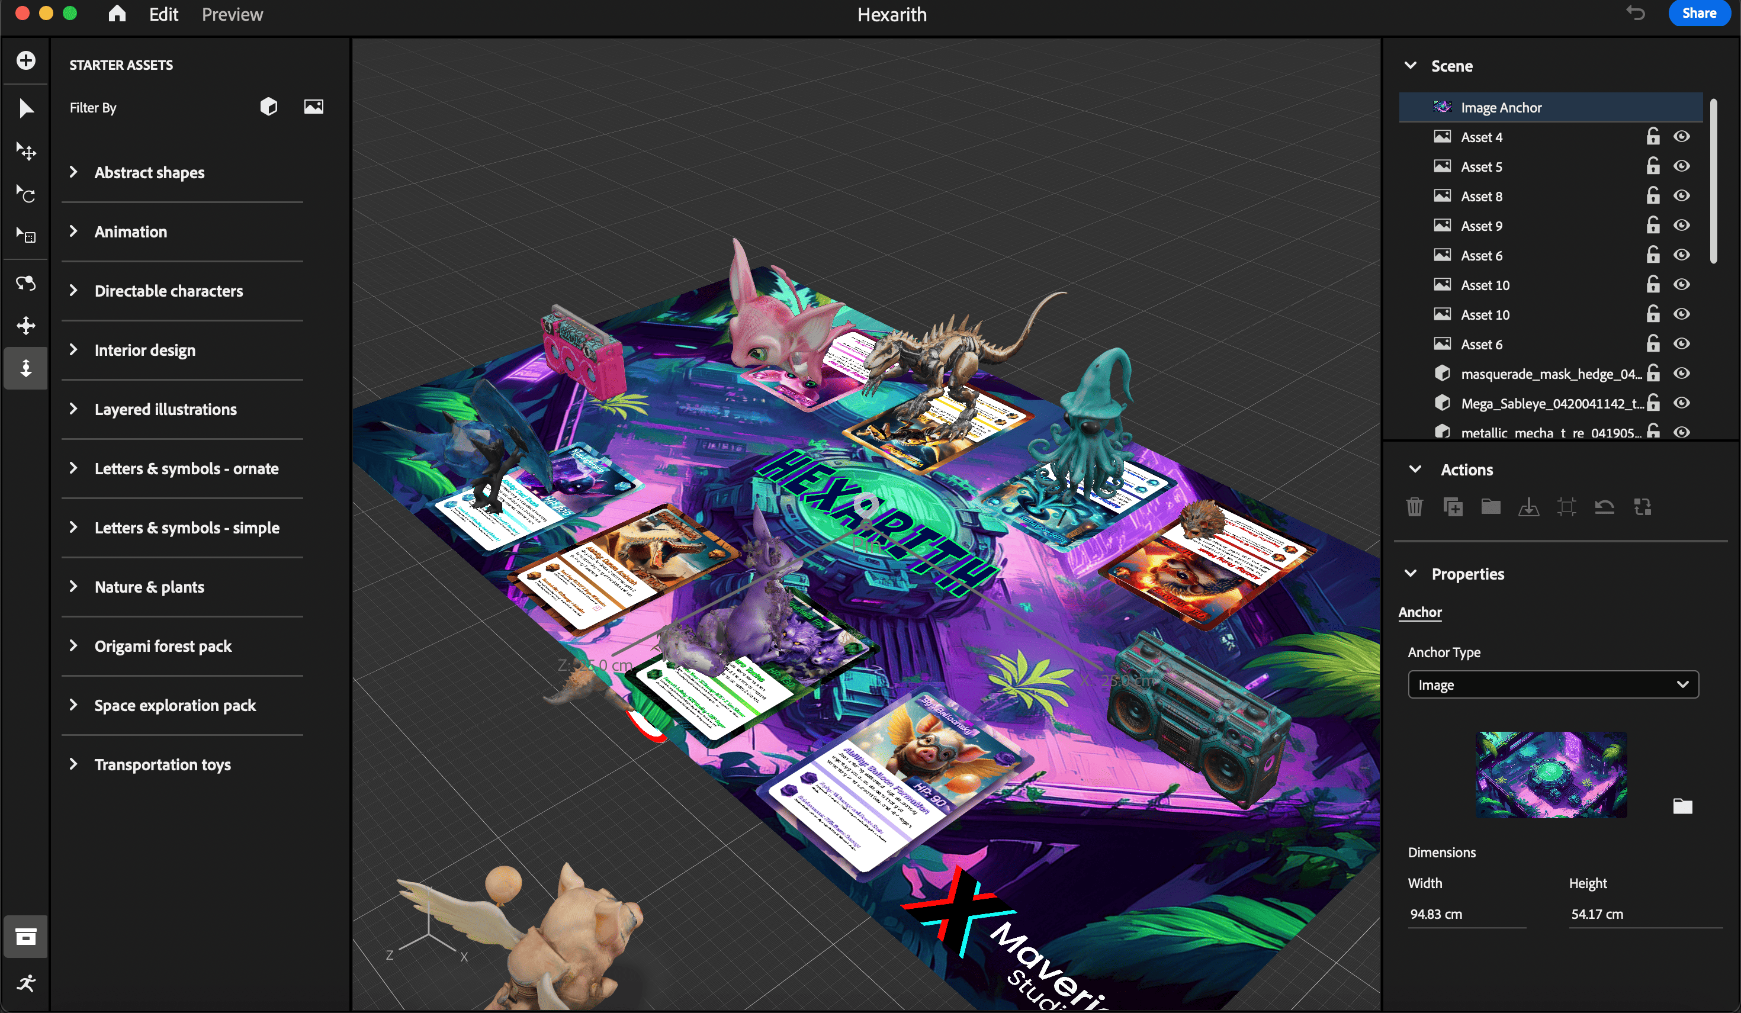1741x1013 pixels.
Task: Collapse the Properties panel section
Action: tap(1411, 574)
